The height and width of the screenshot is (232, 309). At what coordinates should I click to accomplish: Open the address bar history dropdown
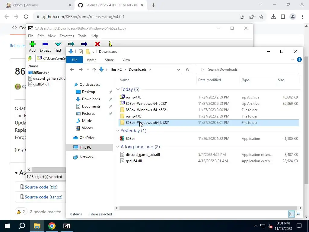coord(179,70)
